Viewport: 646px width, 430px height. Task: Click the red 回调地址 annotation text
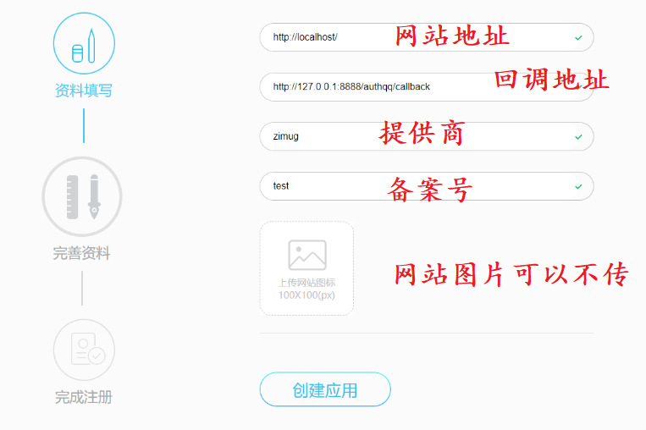click(551, 80)
